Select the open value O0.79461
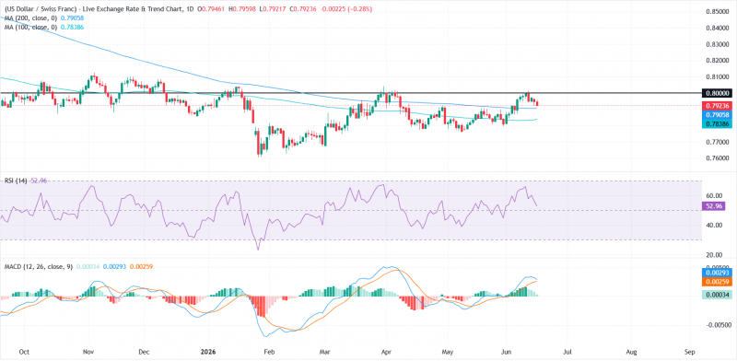 point(212,10)
